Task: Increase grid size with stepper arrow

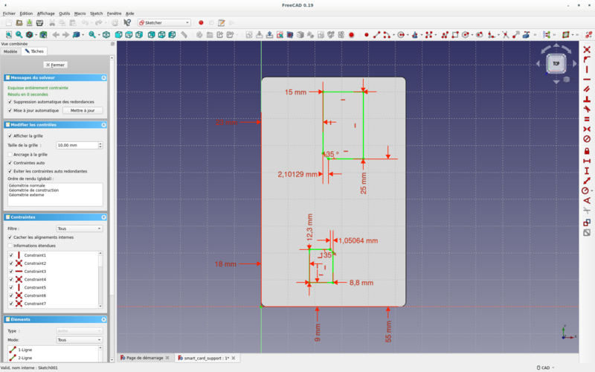Action: coord(100,144)
